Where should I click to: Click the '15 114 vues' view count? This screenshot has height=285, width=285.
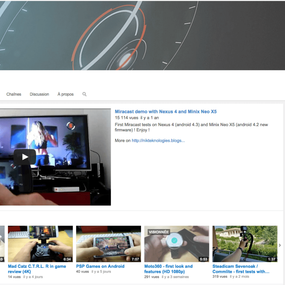coord(126,118)
